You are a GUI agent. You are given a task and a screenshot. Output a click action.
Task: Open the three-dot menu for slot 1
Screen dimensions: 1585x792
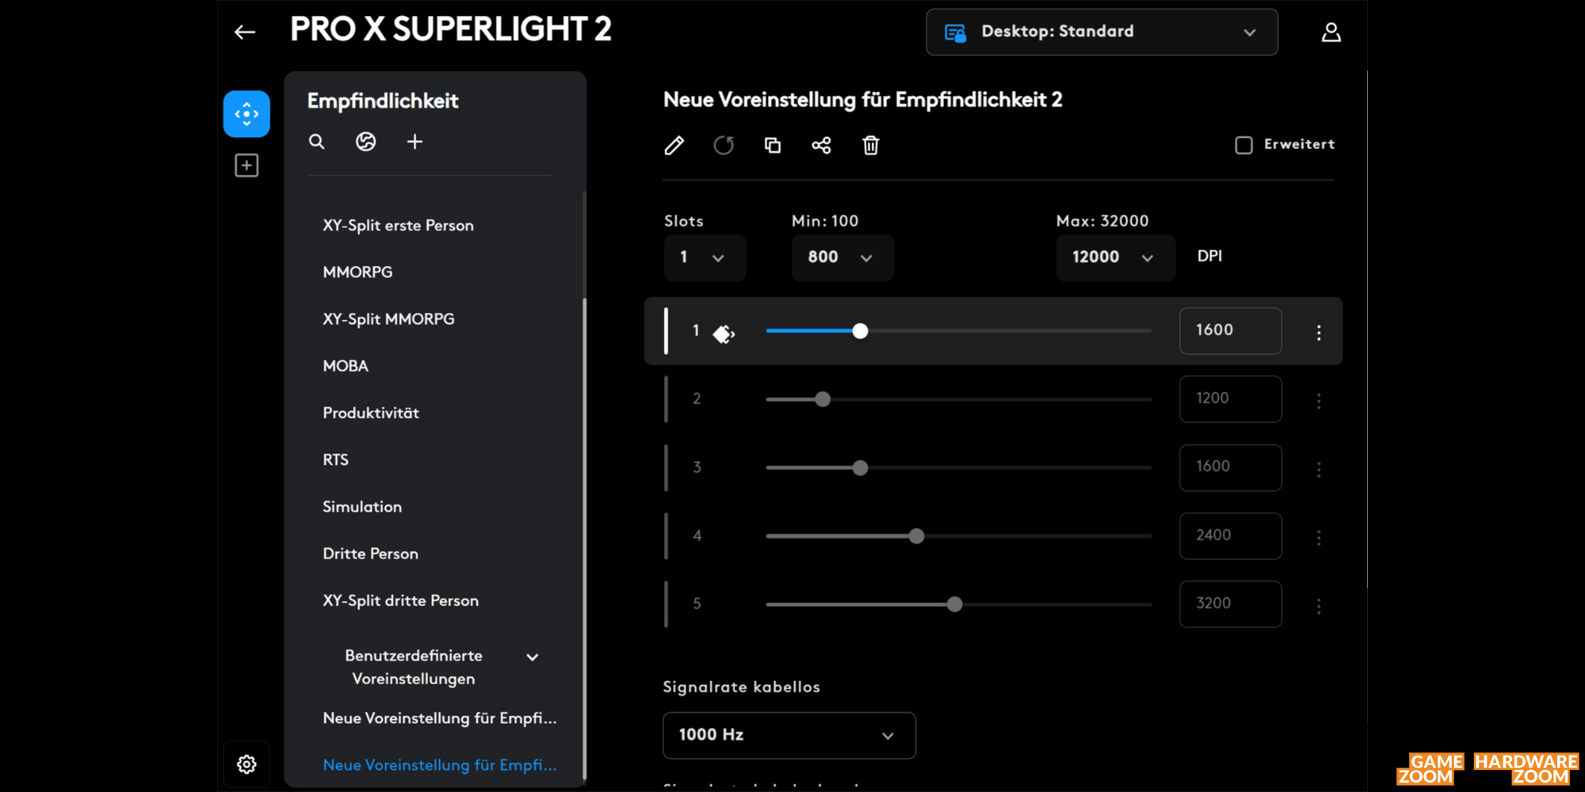[x=1319, y=333]
